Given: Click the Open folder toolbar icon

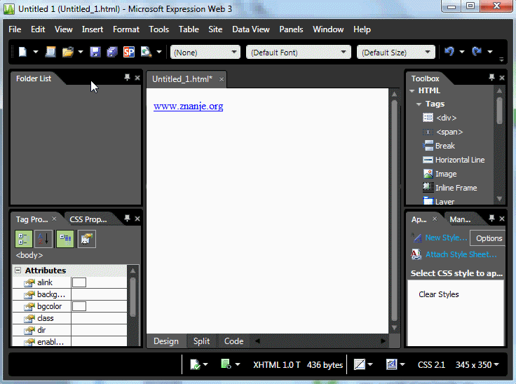Looking at the screenshot, I should [68, 53].
